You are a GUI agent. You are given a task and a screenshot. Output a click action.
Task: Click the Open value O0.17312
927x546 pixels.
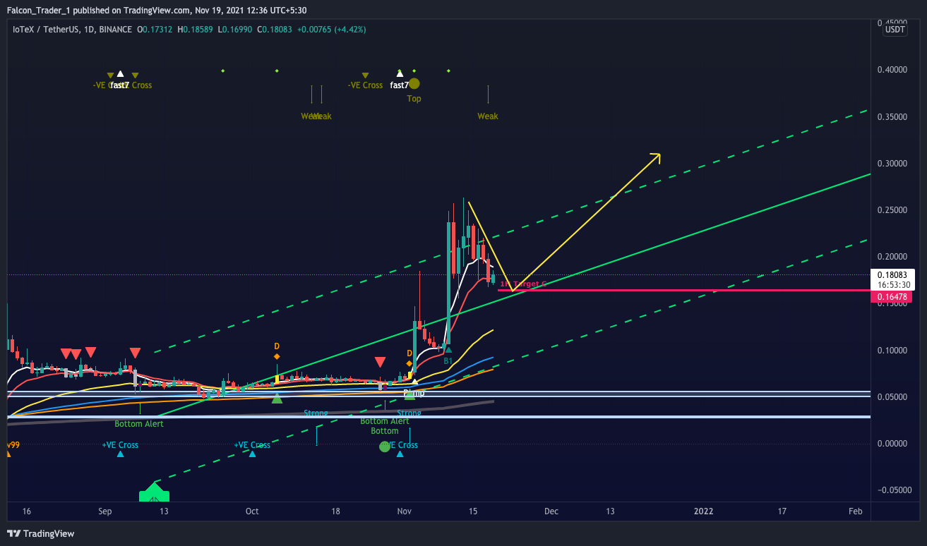tap(156, 30)
